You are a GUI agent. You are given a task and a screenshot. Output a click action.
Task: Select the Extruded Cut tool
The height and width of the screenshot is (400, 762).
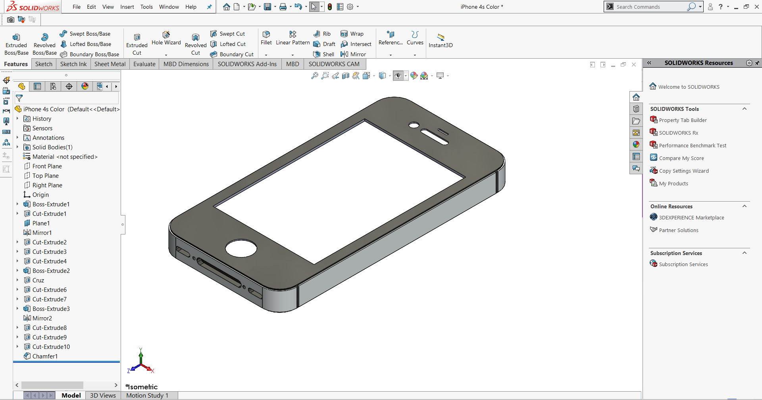(x=137, y=44)
